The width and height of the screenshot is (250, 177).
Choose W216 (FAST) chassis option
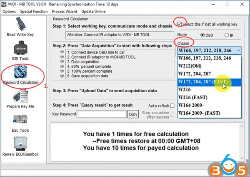(209, 97)
